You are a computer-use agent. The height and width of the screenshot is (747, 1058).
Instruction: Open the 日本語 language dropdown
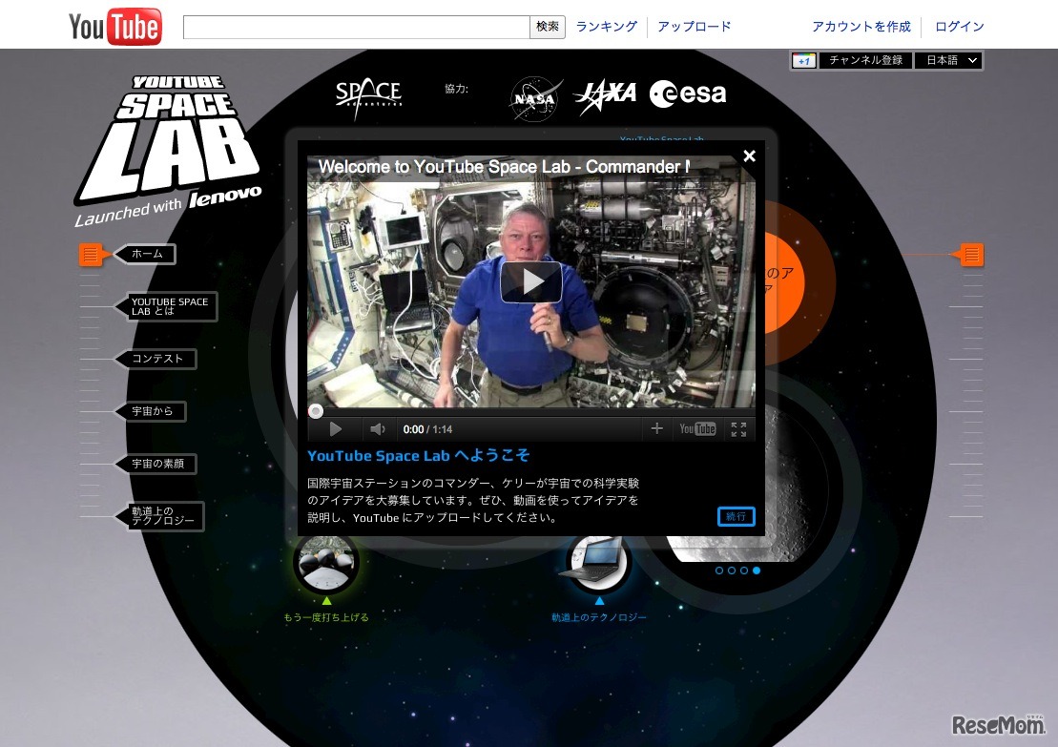point(948,60)
